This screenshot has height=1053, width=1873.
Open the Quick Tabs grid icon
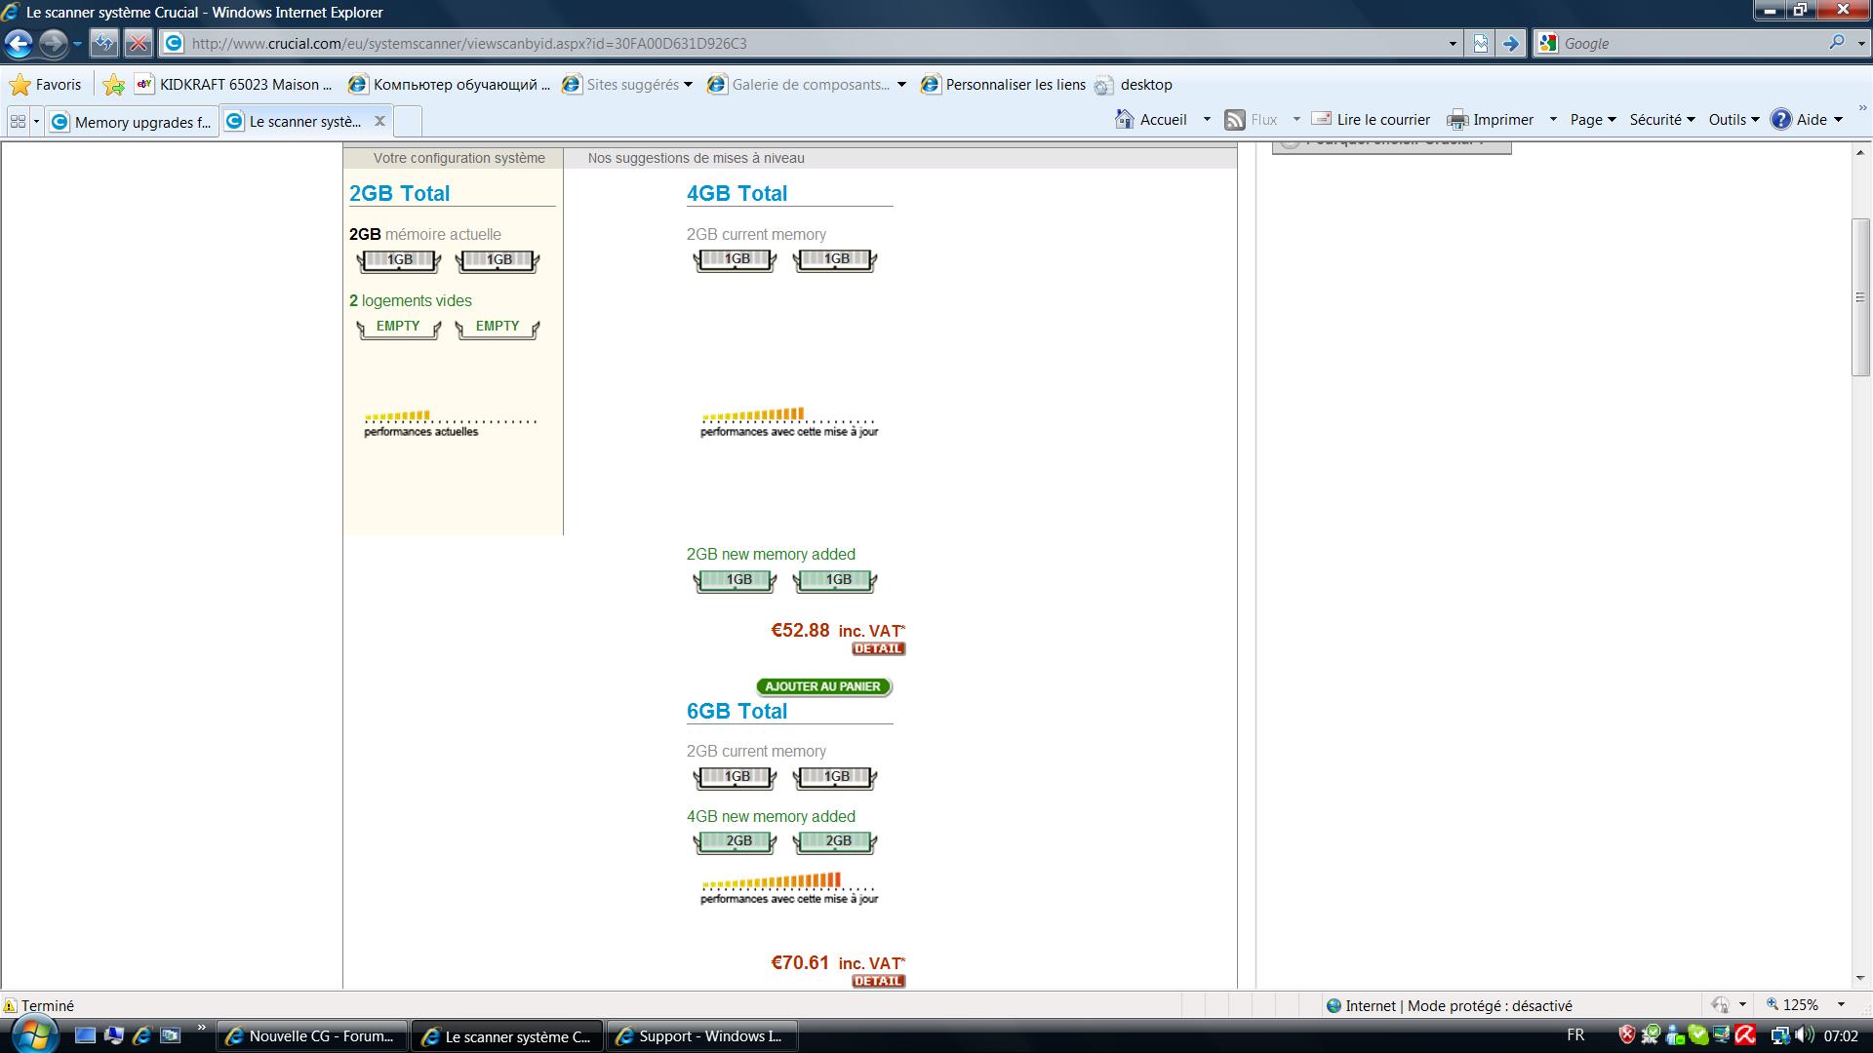(x=18, y=121)
